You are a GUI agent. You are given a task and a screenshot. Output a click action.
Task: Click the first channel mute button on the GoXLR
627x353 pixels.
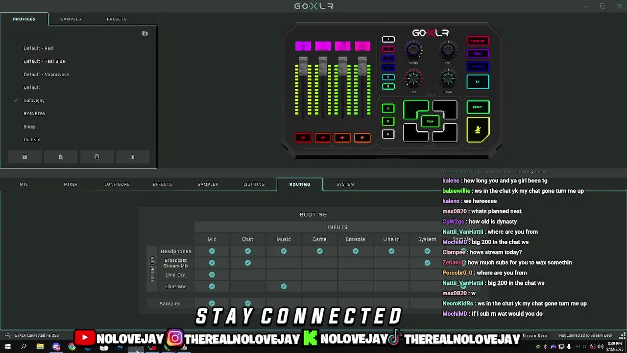click(303, 138)
